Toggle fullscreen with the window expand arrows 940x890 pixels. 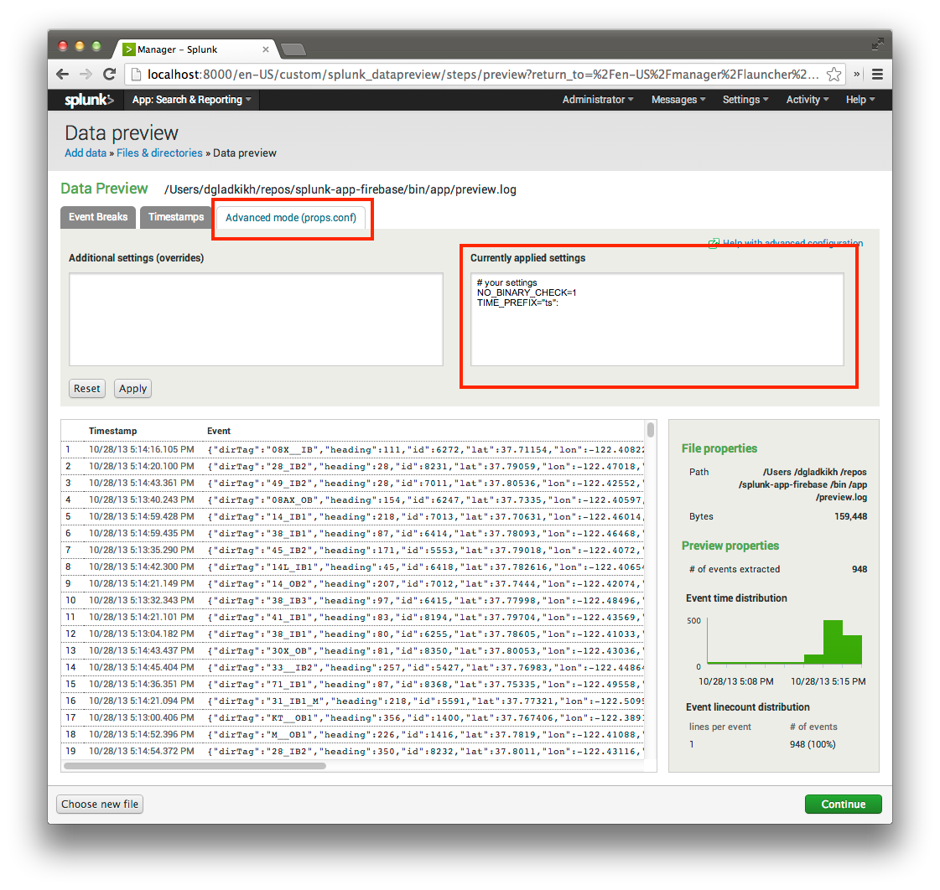877,44
